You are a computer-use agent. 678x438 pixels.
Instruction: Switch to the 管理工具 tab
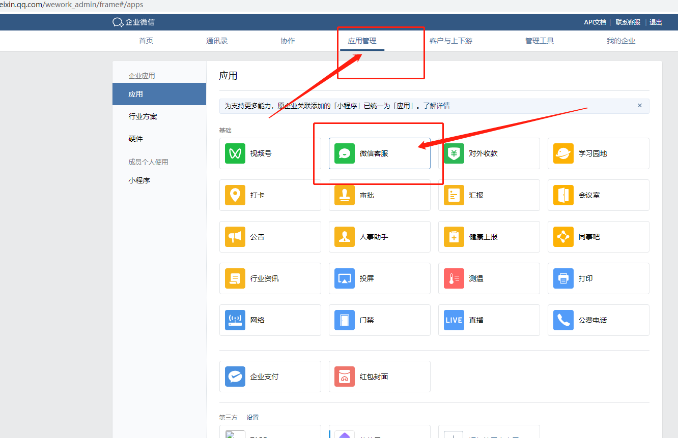click(x=540, y=41)
